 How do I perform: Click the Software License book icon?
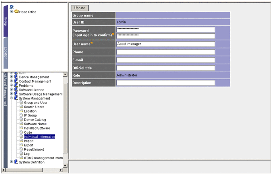tap(16, 90)
